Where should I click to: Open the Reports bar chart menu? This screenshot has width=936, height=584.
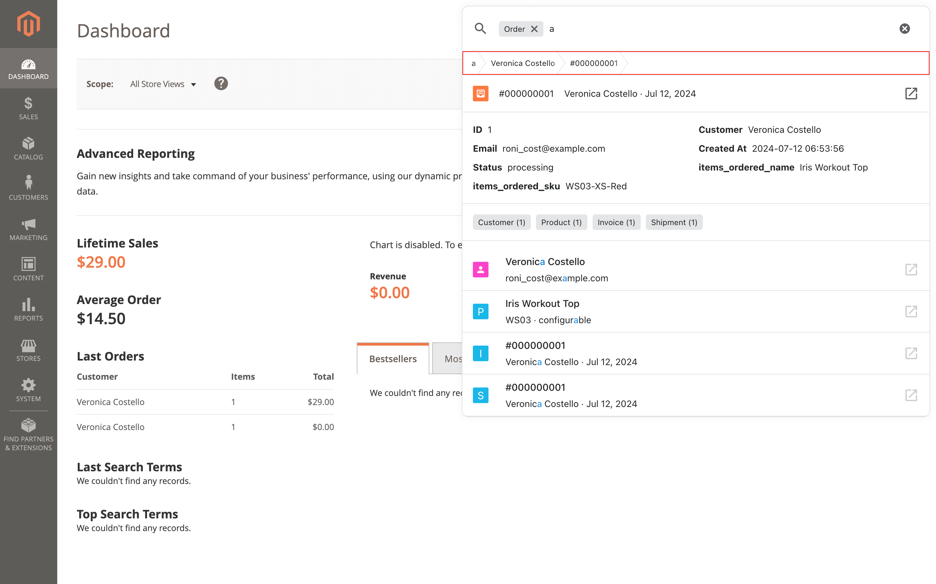click(x=28, y=310)
